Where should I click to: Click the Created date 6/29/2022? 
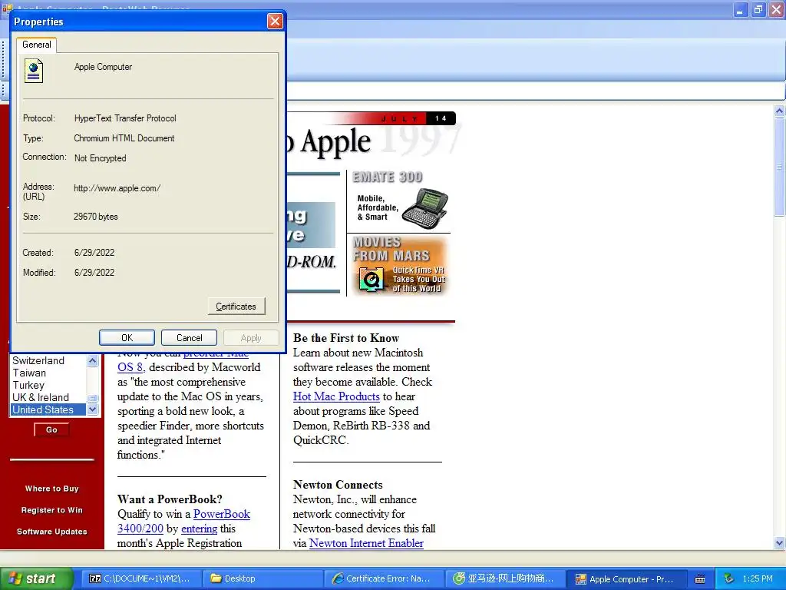click(94, 253)
